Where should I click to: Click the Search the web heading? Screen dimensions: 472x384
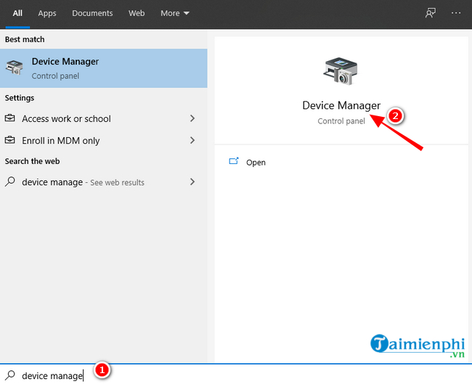pos(32,161)
